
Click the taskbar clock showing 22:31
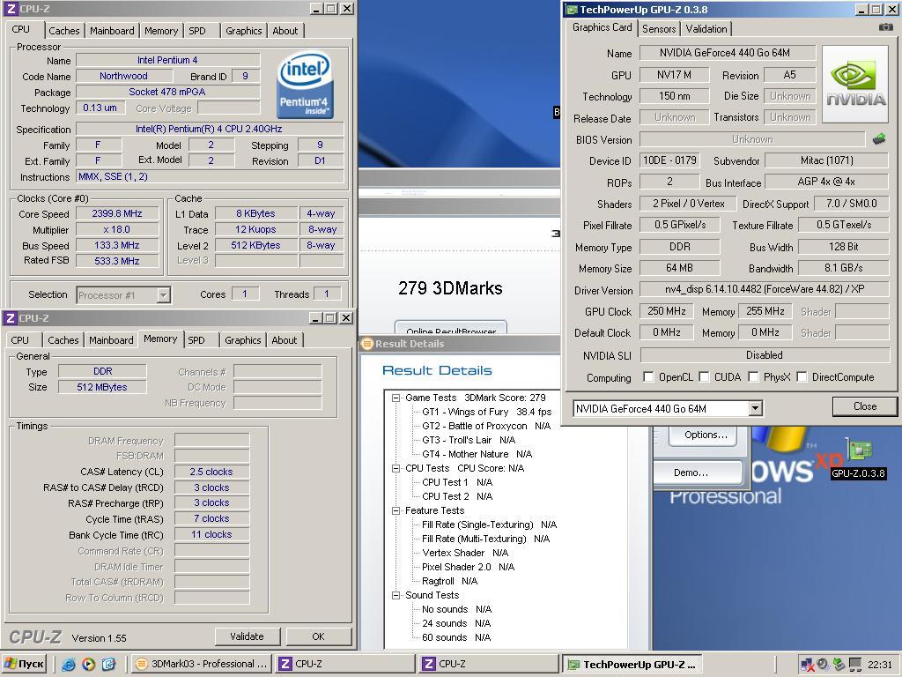click(x=880, y=665)
